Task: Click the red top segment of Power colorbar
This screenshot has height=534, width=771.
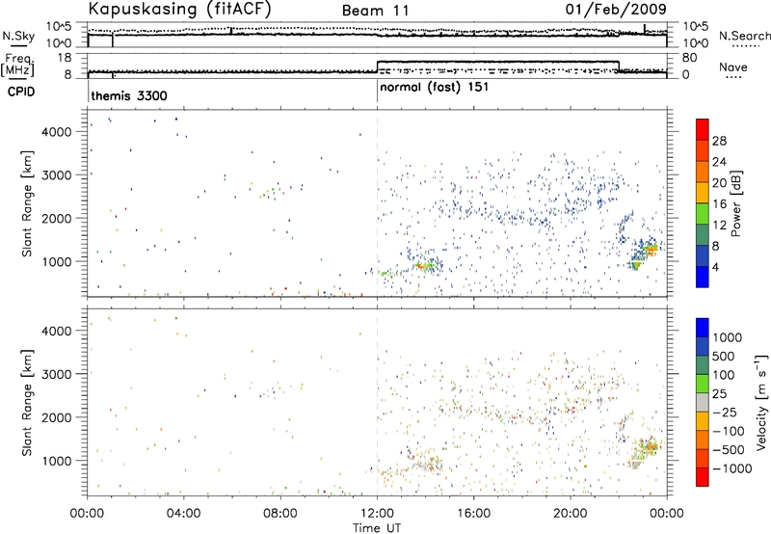Action: 703,129
